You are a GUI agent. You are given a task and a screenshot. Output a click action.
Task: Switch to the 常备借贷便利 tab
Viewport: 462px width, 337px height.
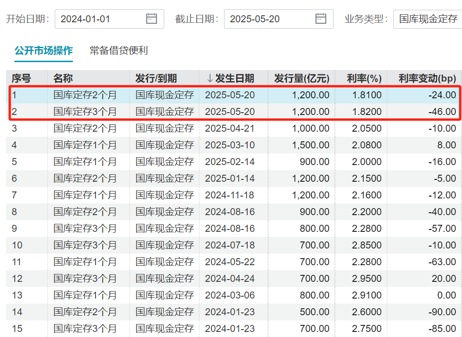pos(119,51)
